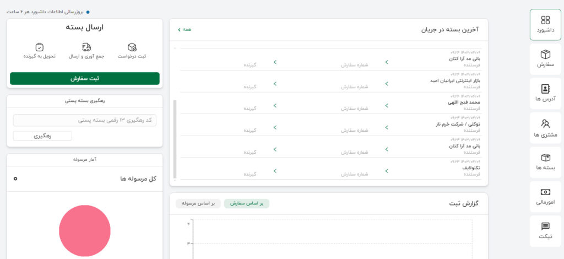This screenshot has width=564, height=259.
Task: Click the گزارش ثبت heading
Action: [464, 203]
